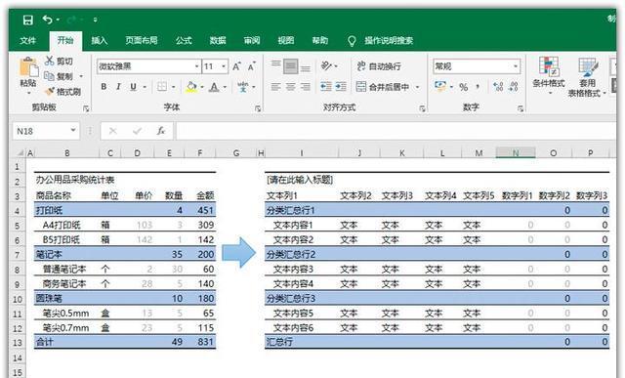Decrease font size with smaller A icon
The image size is (625, 378).
point(252,66)
